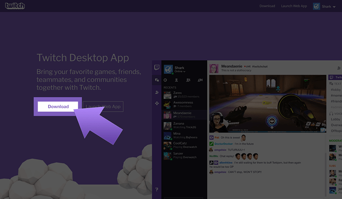
Task: Click the NotMe username in chat
Action: pyautogui.click(x=214, y=156)
